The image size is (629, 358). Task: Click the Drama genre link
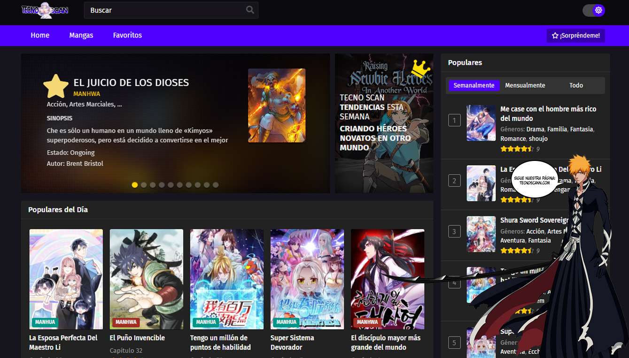(x=535, y=129)
